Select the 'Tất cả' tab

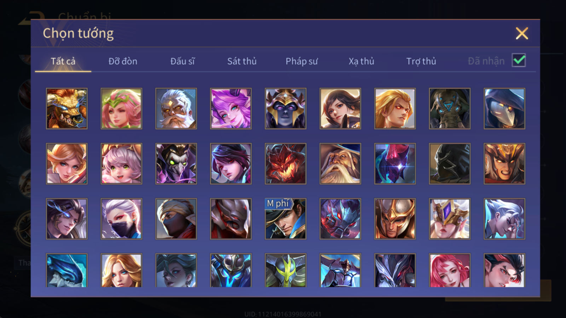(63, 61)
